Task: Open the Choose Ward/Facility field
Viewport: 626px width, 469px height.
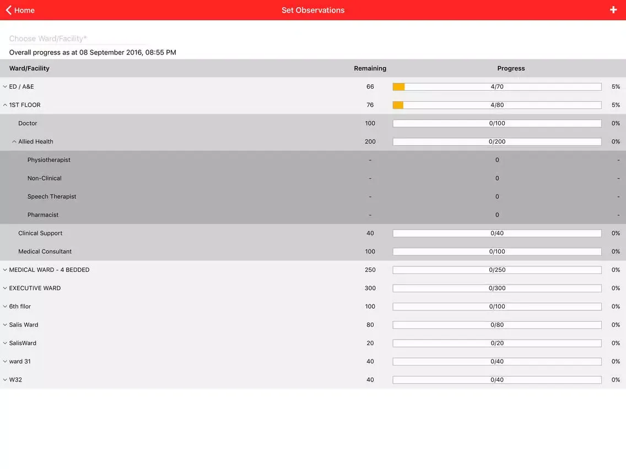Action: tap(78, 39)
